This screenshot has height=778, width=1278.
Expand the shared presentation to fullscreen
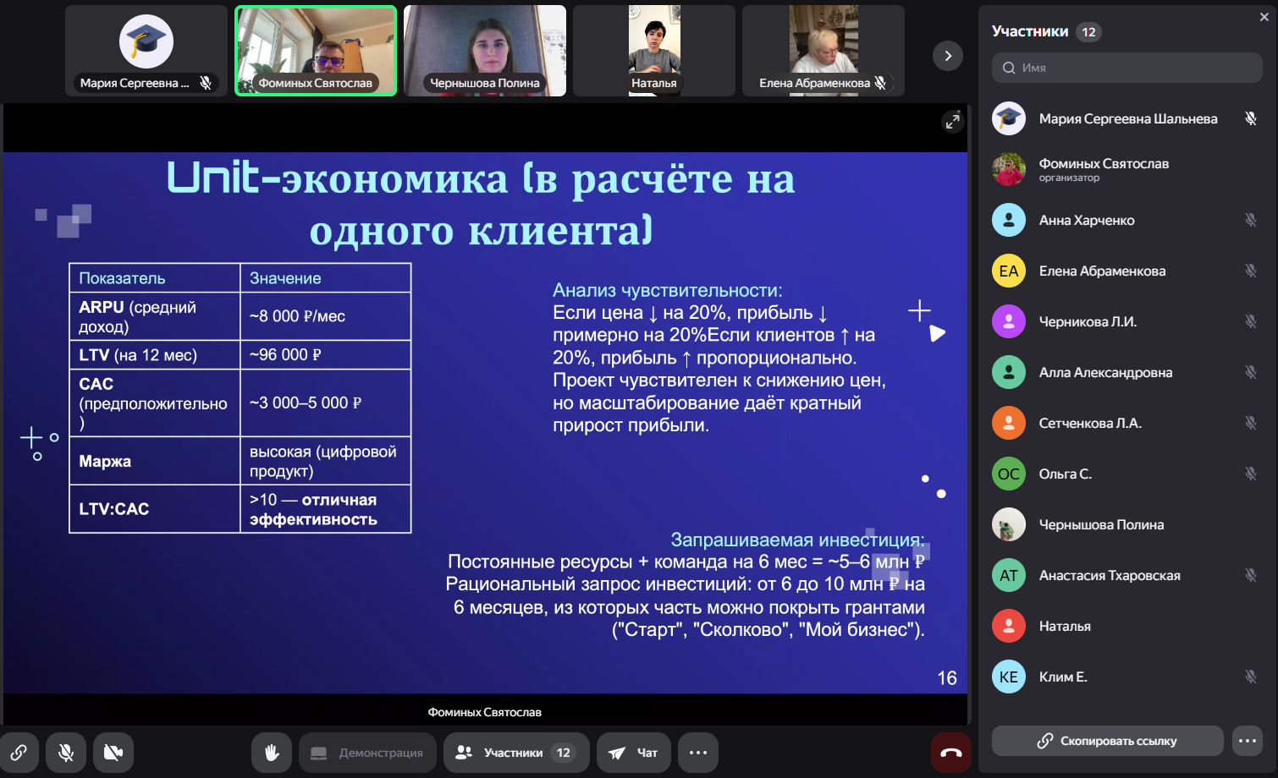952,122
